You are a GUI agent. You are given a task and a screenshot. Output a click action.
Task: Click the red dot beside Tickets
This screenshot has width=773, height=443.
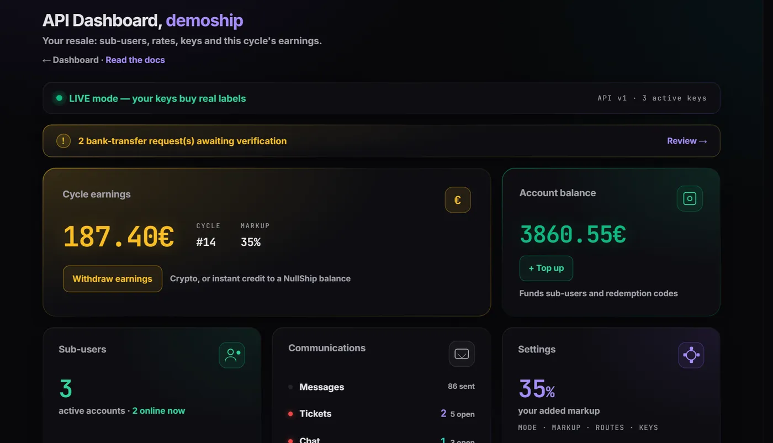click(290, 414)
